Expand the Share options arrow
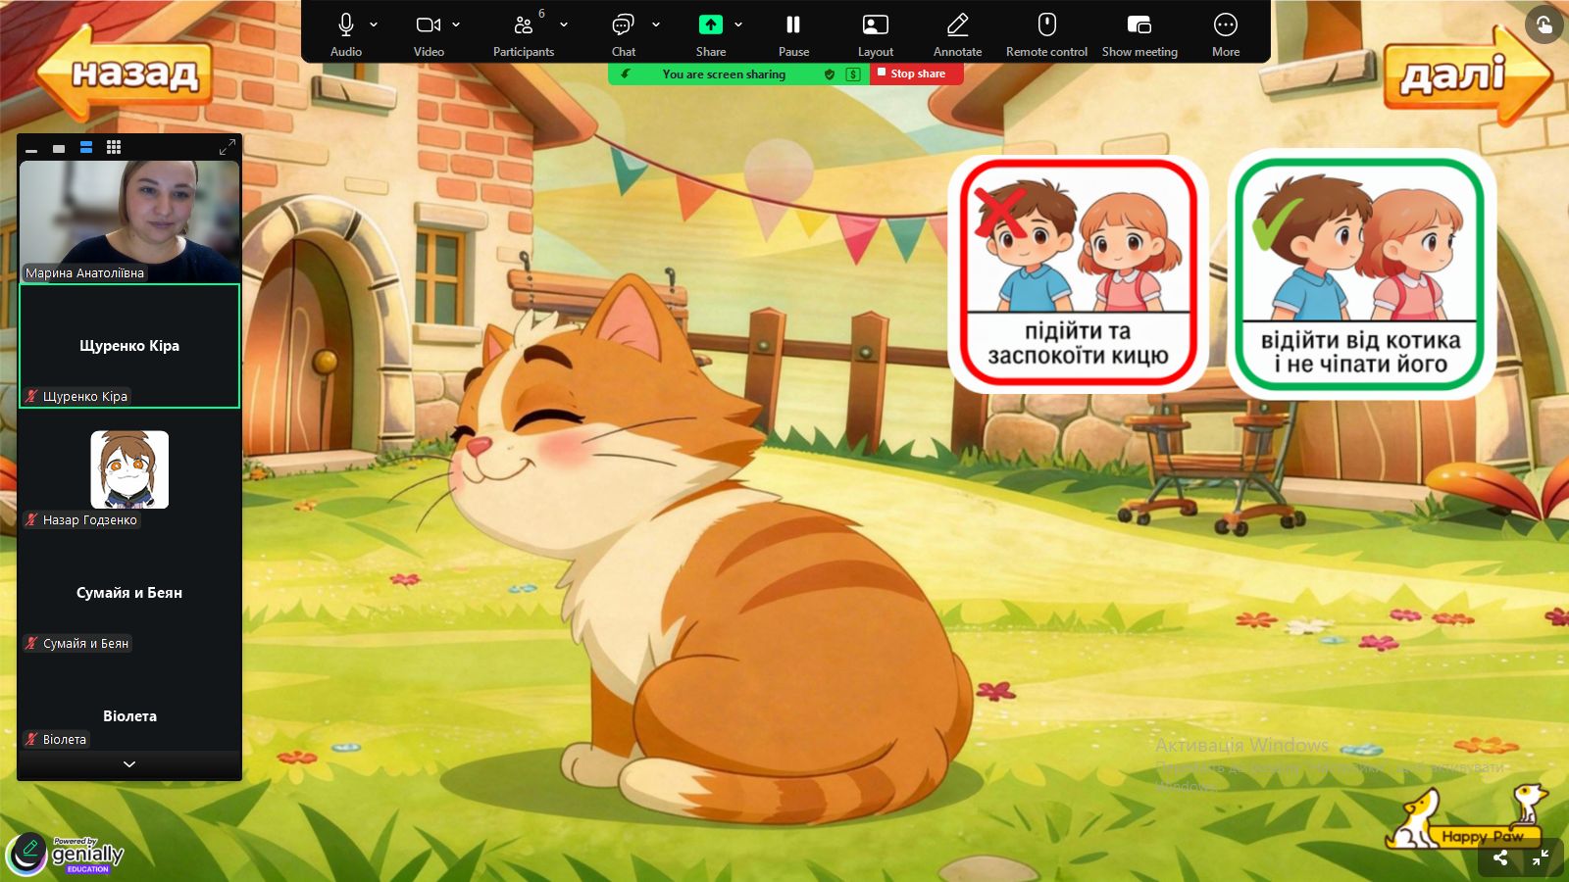Image resolution: width=1569 pixels, height=882 pixels. click(738, 24)
